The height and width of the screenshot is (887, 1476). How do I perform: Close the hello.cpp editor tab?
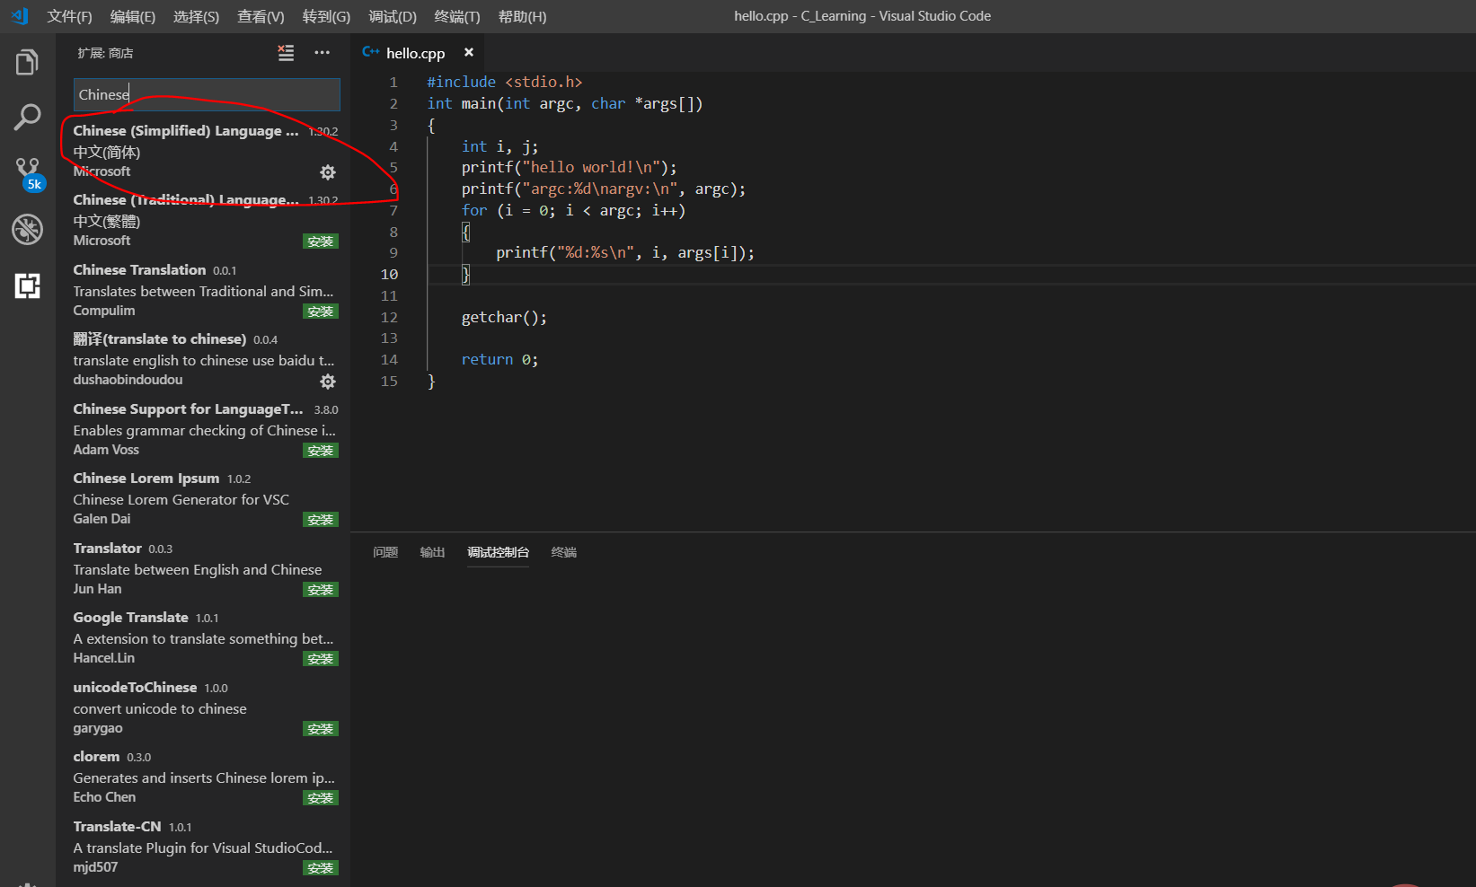tap(468, 53)
